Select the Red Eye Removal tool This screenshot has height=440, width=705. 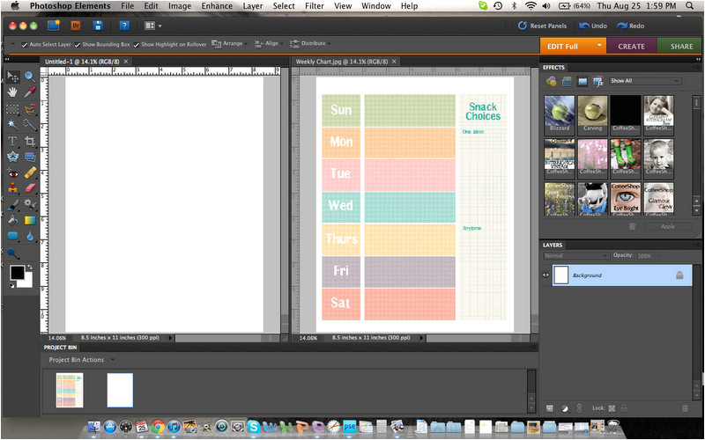[x=12, y=172]
